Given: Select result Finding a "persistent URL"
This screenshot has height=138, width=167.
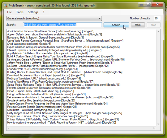Looking at the screenshot, I should (44, 78).
